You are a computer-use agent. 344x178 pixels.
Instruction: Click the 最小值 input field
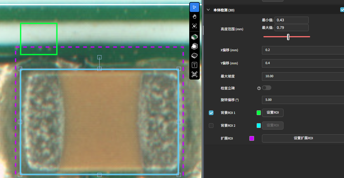click(291, 20)
